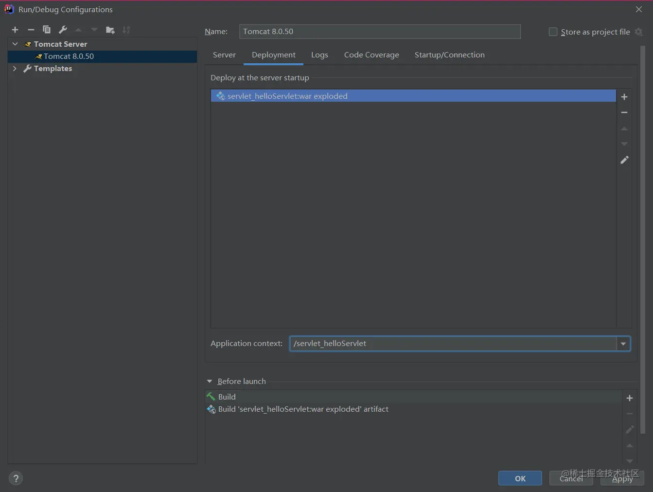Enable Store as project file checkbox
653x492 pixels.
553,32
